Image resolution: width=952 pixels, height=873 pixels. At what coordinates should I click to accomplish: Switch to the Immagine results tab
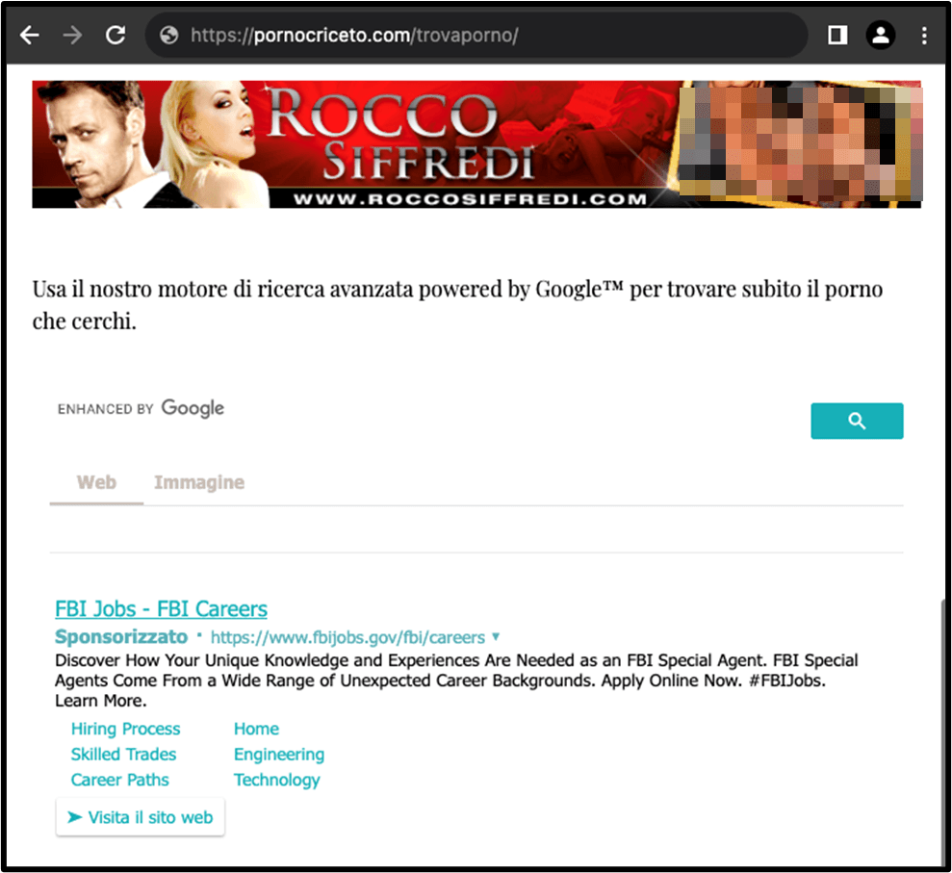pyautogui.click(x=199, y=482)
